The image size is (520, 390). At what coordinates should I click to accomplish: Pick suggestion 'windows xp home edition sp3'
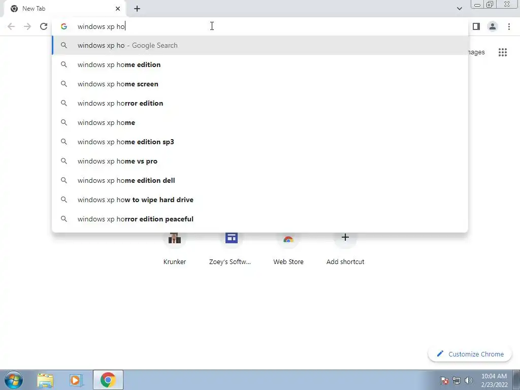tap(260, 142)
